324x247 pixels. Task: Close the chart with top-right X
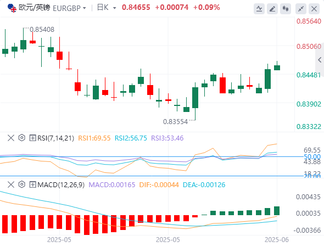pyautogui.click(x=314, y=9)
